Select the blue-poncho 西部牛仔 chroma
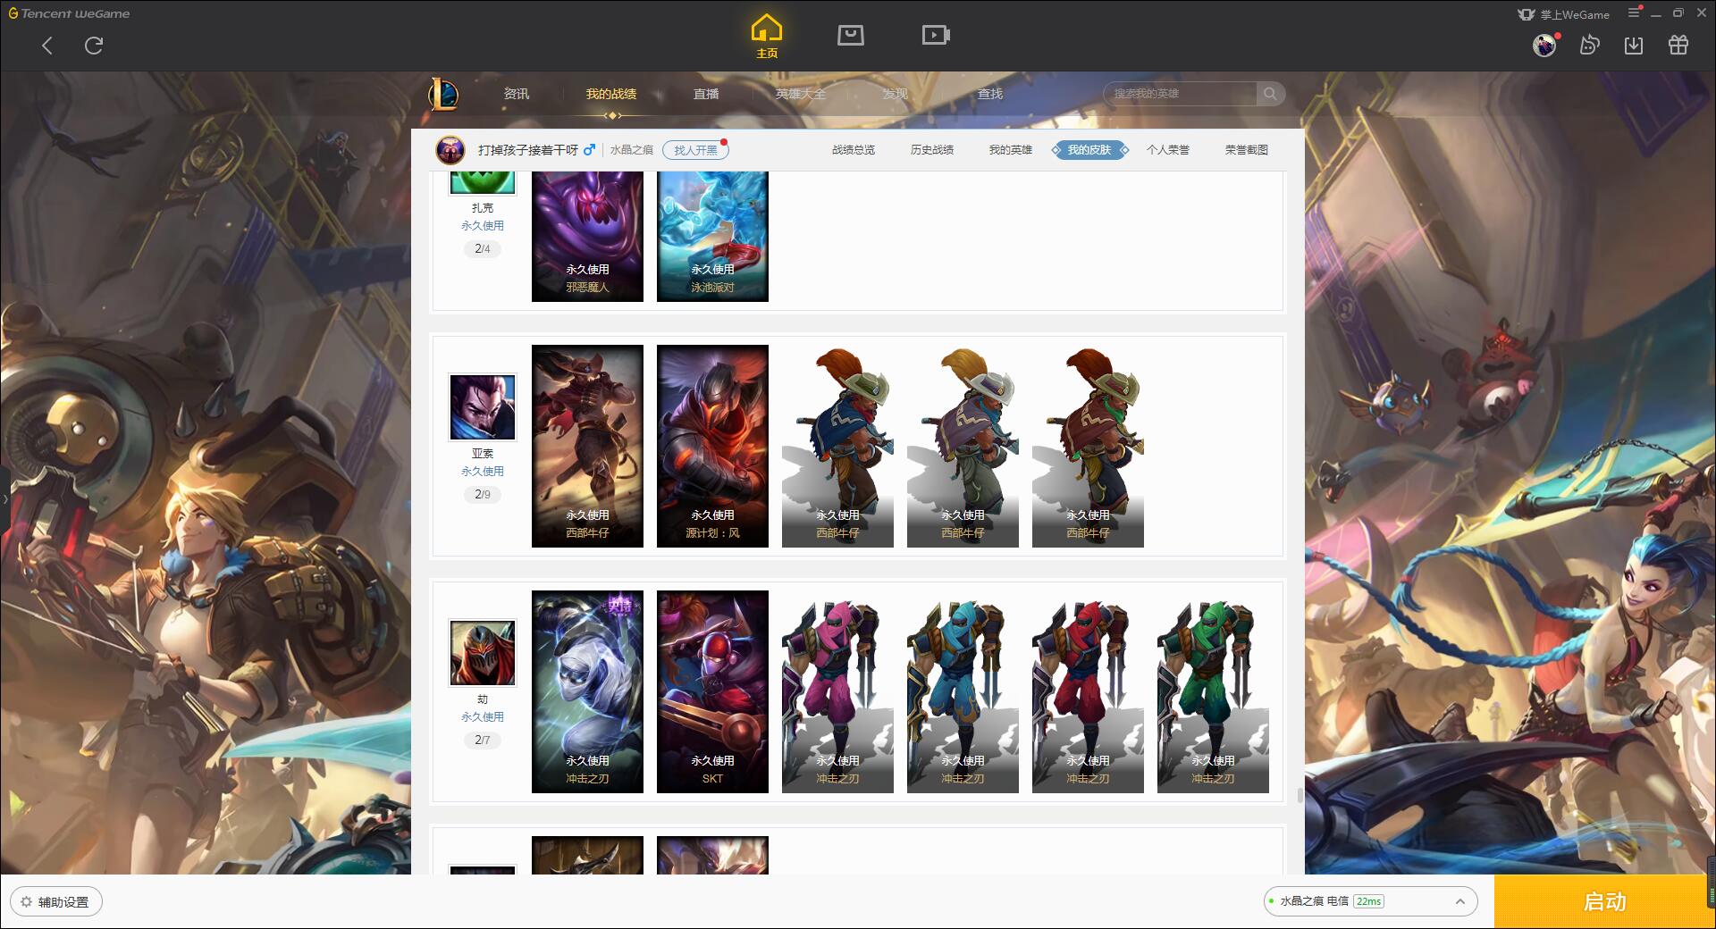 (x=837, y=446)
